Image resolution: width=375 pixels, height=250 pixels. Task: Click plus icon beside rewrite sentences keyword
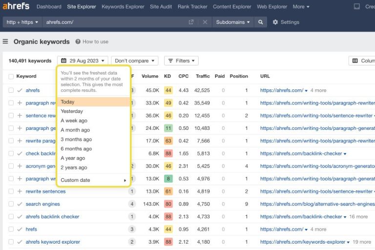pos(20,191)
